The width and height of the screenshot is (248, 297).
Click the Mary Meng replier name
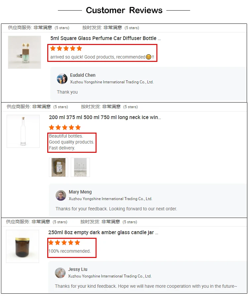pyautogui.click(x=80, y=192)
